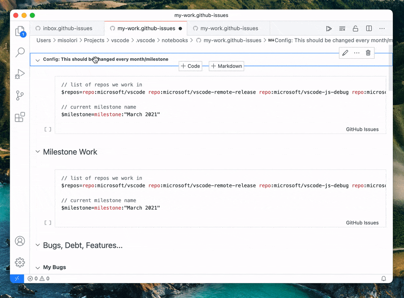
Task: Open more cell actions ellipsis on Config cell
Action: (356, 53)
